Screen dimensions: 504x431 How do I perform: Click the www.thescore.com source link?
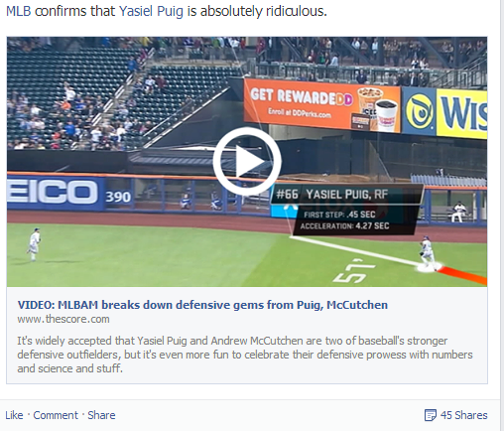click(x=63, y=319)
